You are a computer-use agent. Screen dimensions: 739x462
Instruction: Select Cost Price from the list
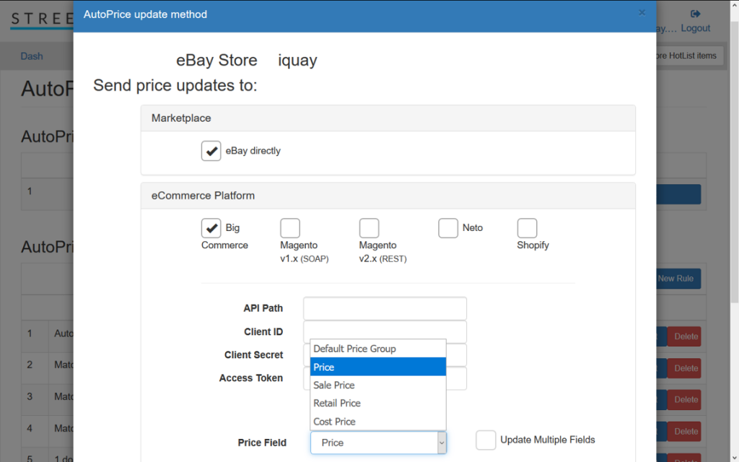(x=378, y=422)
